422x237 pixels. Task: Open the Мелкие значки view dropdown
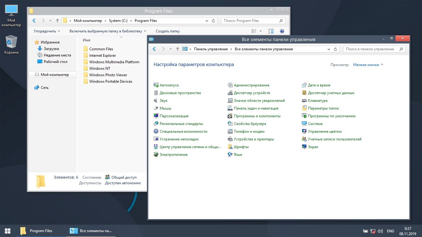click(x=368, y=65)
